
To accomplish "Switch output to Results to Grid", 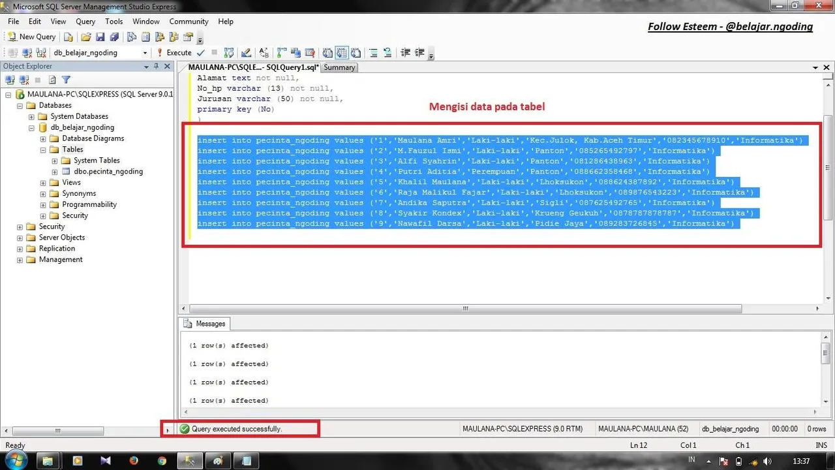I will tap(341, 53).
